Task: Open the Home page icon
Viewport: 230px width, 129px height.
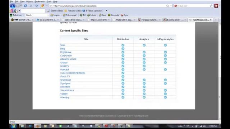Action: [x=37, y=6]
